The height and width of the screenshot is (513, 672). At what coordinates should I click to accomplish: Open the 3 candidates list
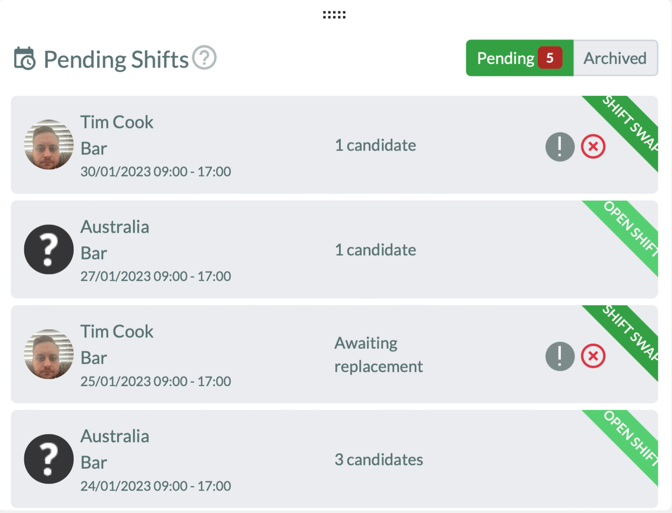[378, 459]
